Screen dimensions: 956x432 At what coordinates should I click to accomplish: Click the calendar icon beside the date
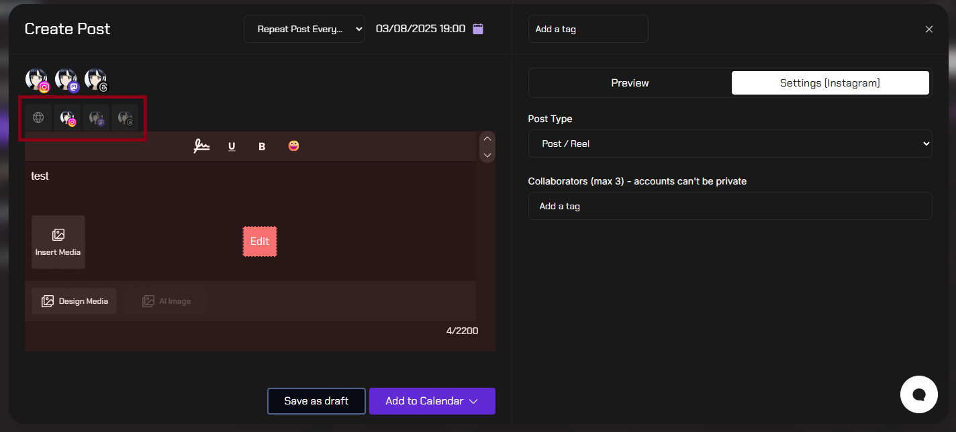point(478,29)
